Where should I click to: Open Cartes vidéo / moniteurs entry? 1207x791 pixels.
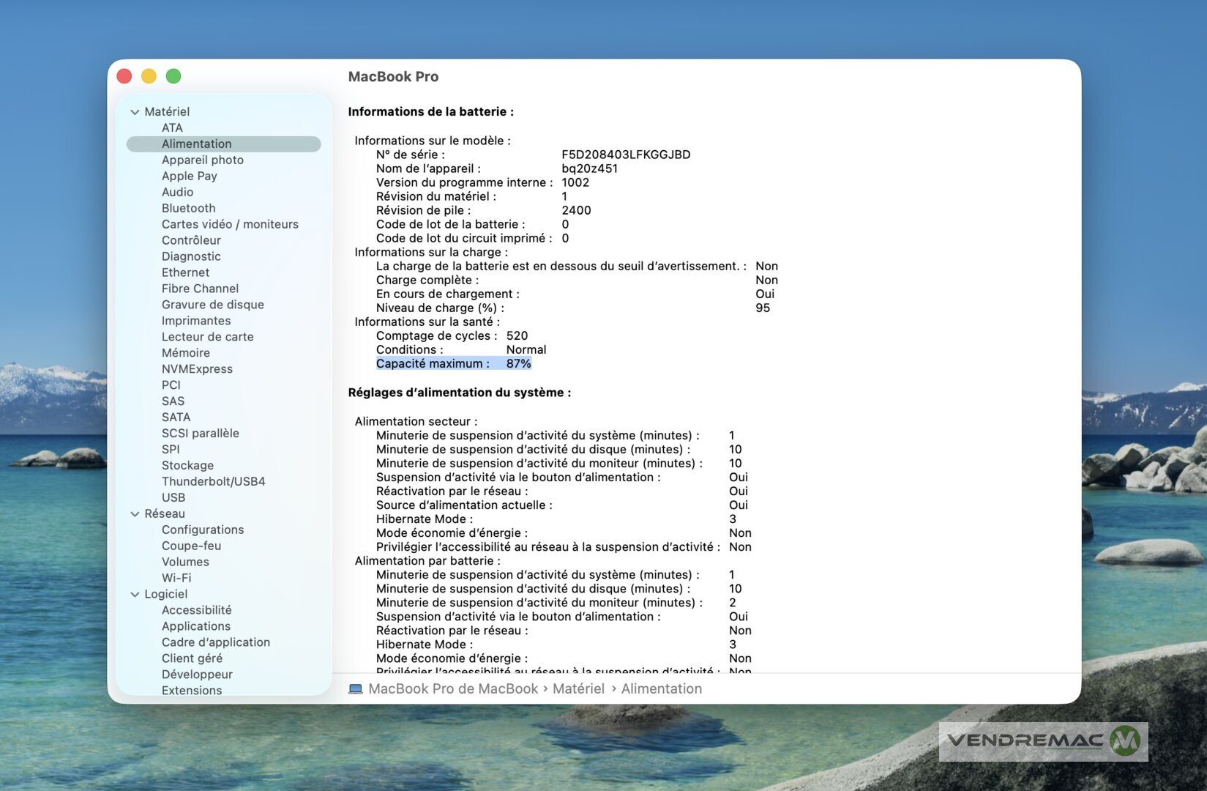point(230,224)
